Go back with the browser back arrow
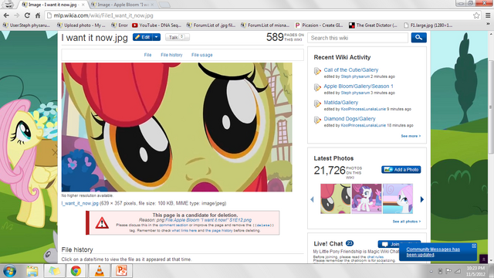Viewport: 494px width, 278px height. pos(6,15)
